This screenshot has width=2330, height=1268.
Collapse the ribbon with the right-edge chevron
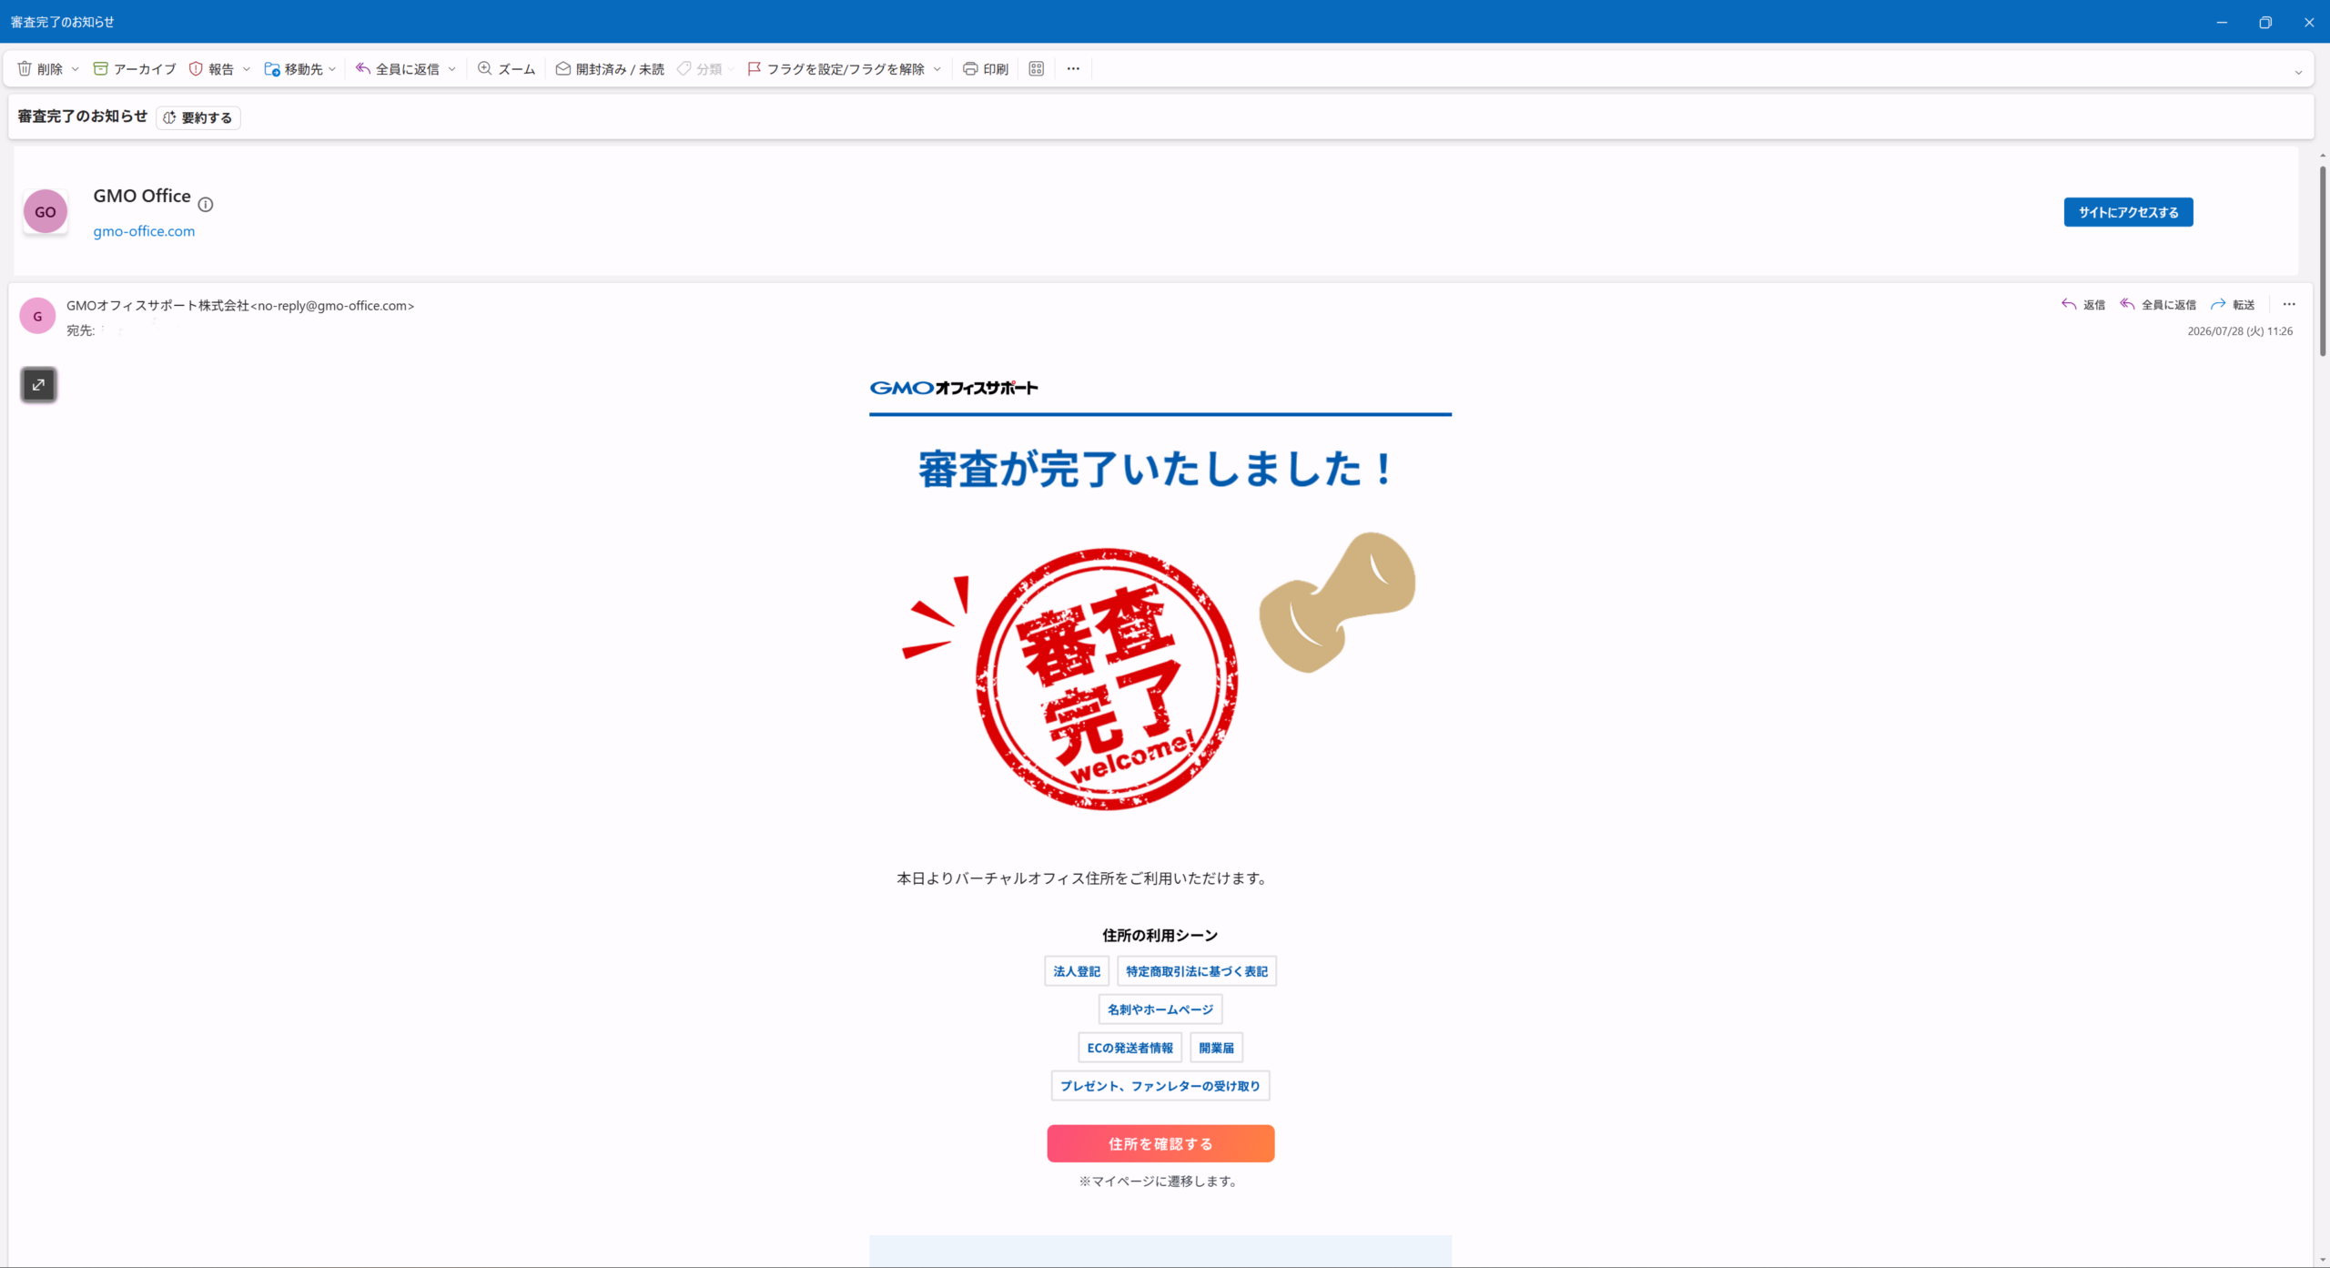(2298, 73)
